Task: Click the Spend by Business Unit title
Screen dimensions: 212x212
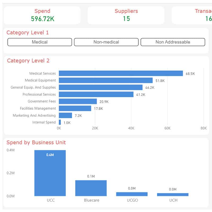Action: (36, 143)
